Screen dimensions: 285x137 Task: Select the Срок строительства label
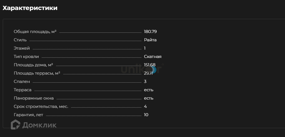click(x=41, y=106)
